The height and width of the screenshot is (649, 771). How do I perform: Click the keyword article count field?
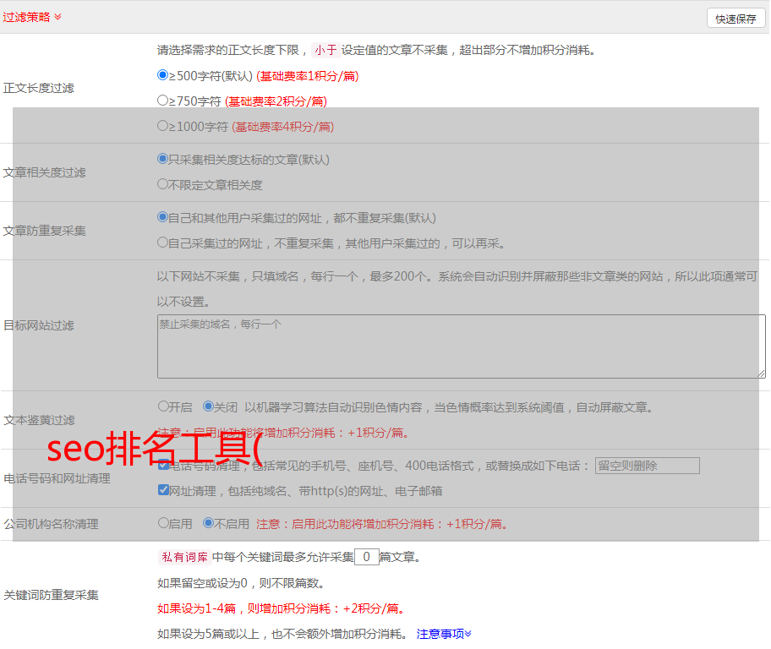click(366, 557)
